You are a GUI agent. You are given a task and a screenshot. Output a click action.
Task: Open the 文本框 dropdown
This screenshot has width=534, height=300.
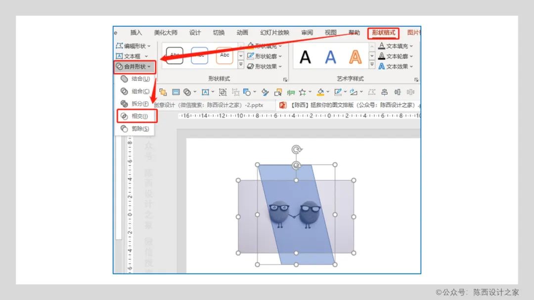pos(132,56)
